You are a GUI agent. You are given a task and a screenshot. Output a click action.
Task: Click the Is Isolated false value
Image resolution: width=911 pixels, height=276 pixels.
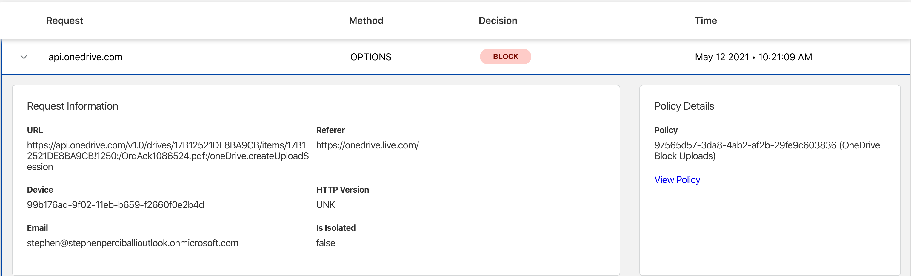[325, 243]
